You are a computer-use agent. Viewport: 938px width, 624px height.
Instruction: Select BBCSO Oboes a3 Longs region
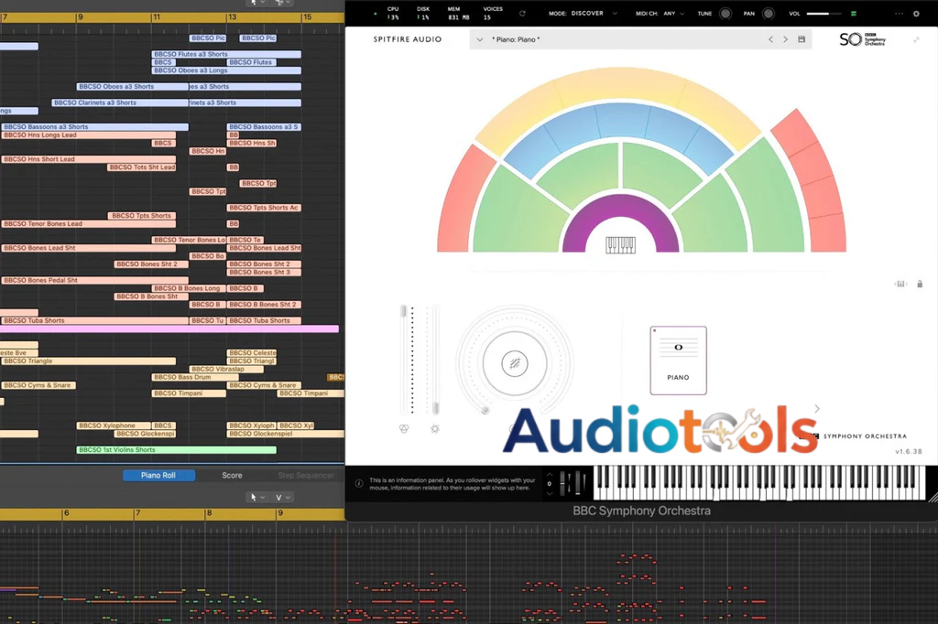(x=226, y=70)
